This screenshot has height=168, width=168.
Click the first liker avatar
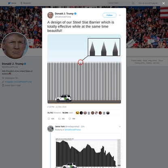(x=77, y=113)
